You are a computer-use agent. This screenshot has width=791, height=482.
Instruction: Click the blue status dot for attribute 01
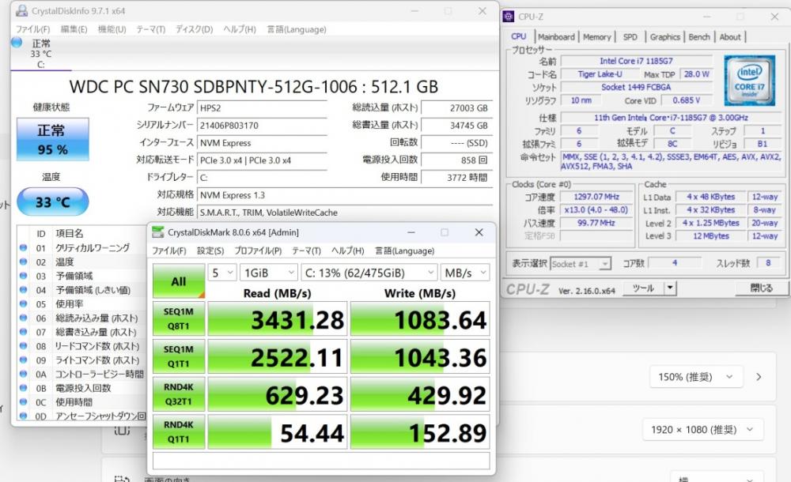coord(24,248)
